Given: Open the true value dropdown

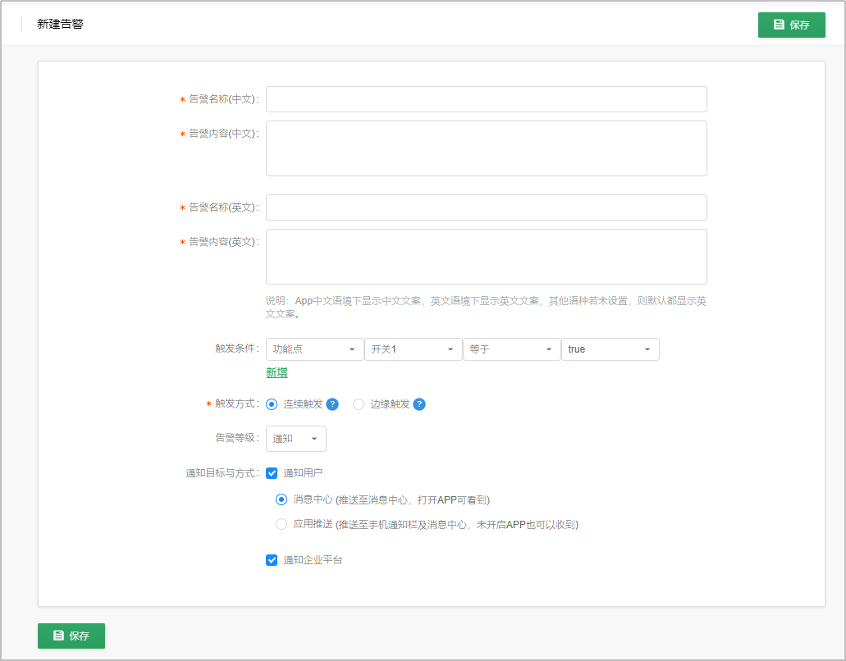Looking at the screenshot, I should click(610, 349).
